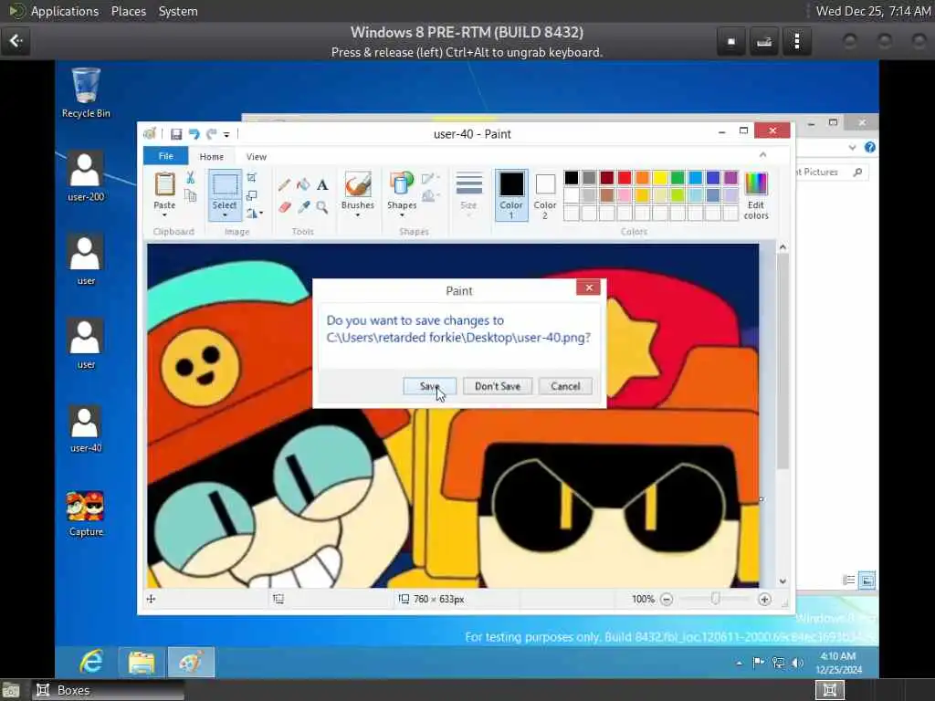
Task: Open the Size line thickness dropdown
Action: [x=468, y=194]
